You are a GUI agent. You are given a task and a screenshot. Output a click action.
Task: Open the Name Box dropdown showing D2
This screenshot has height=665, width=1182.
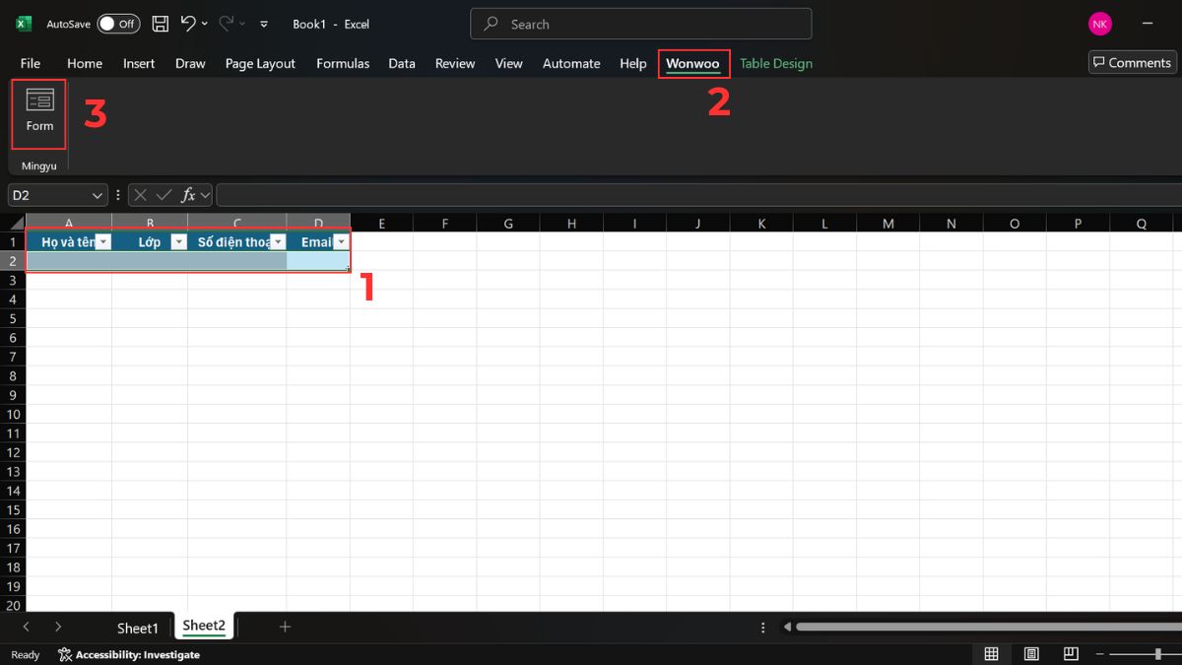coord(96,194)
